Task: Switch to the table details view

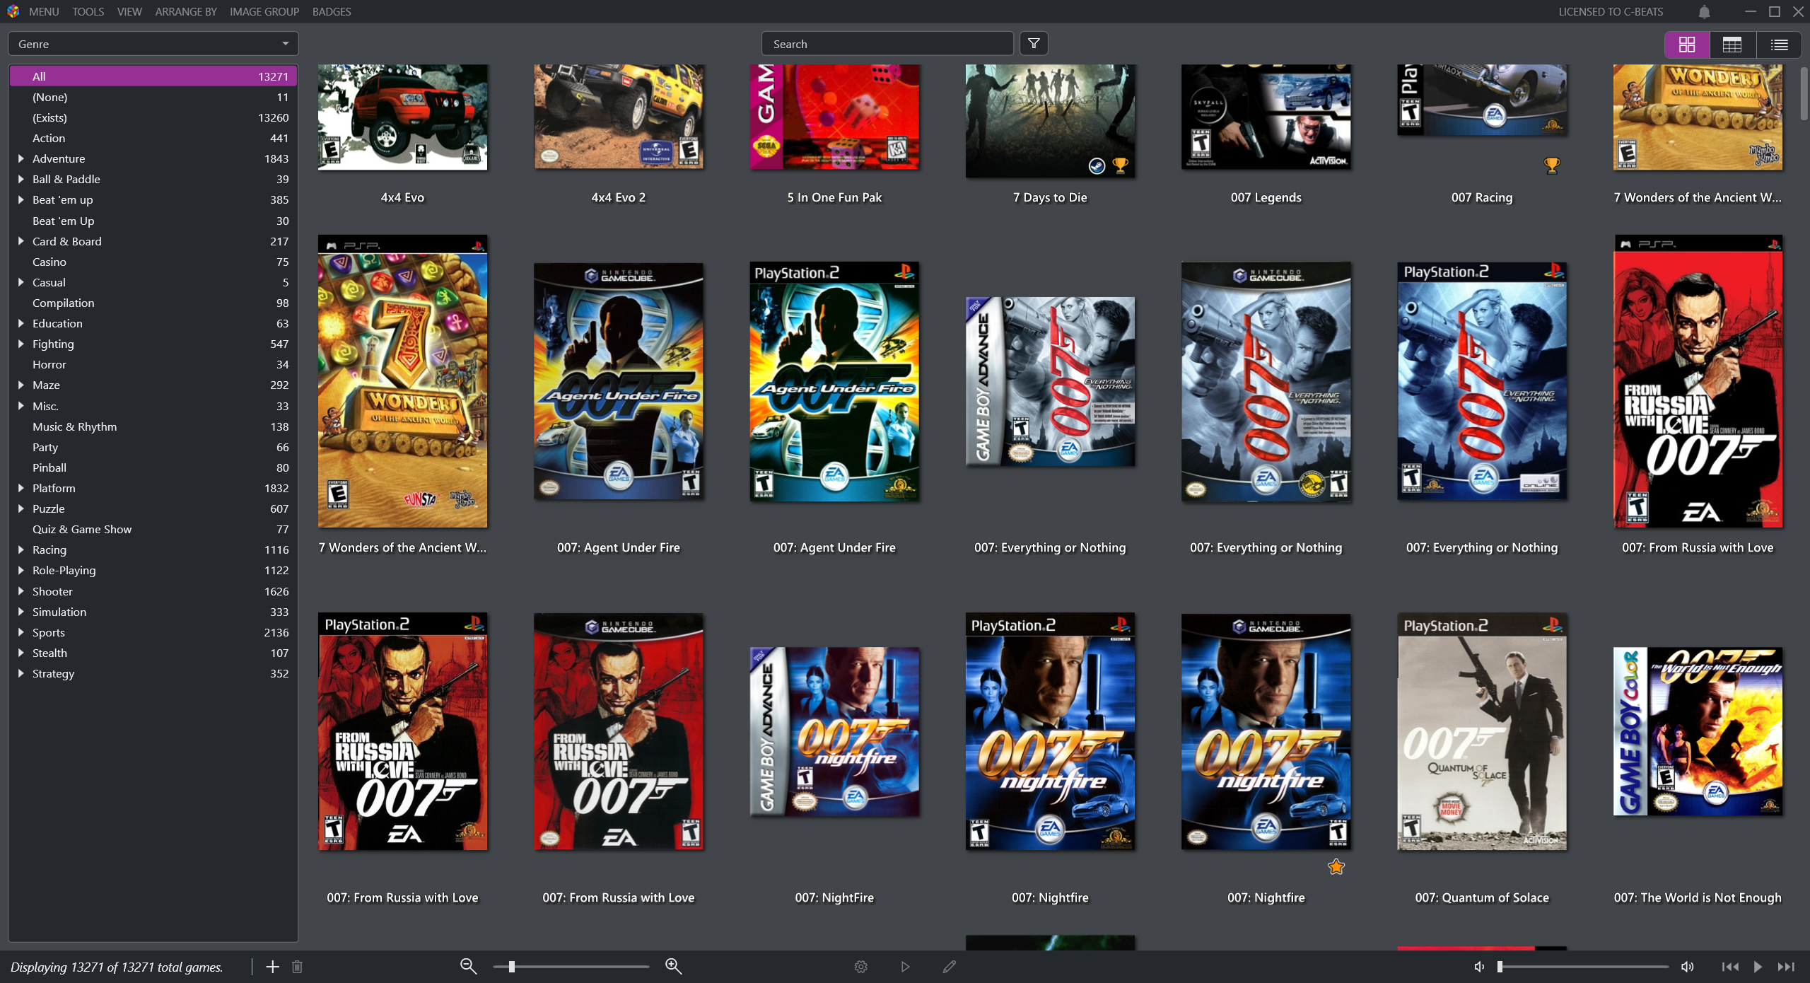Action: coord(1732,45)
